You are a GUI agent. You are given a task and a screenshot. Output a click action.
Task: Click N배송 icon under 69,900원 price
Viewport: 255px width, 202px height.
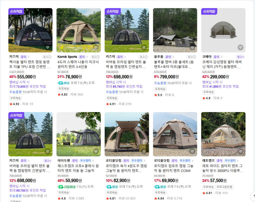pyautogui.click(x=160, y=187)
